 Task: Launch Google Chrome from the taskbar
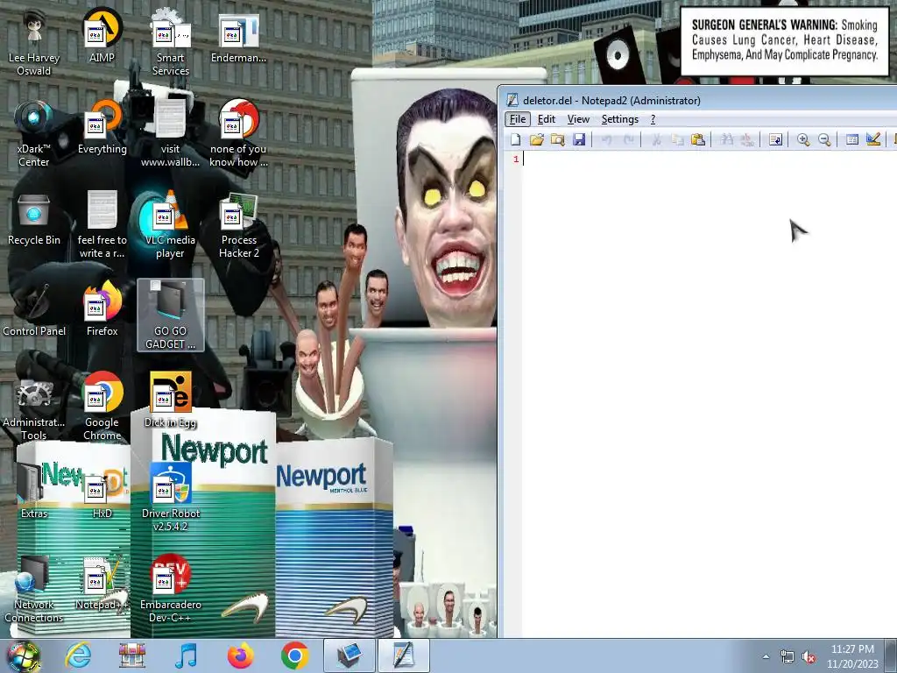click(294, 655)
